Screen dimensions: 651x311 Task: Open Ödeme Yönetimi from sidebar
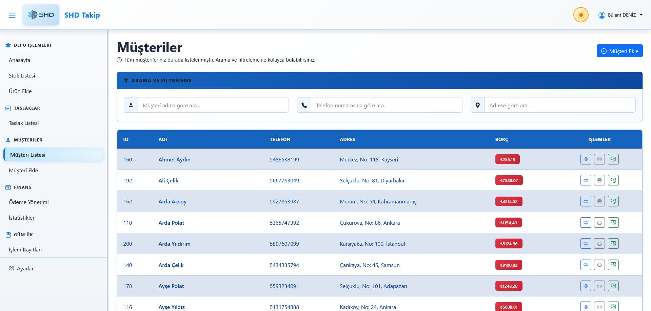pos(29,202)
